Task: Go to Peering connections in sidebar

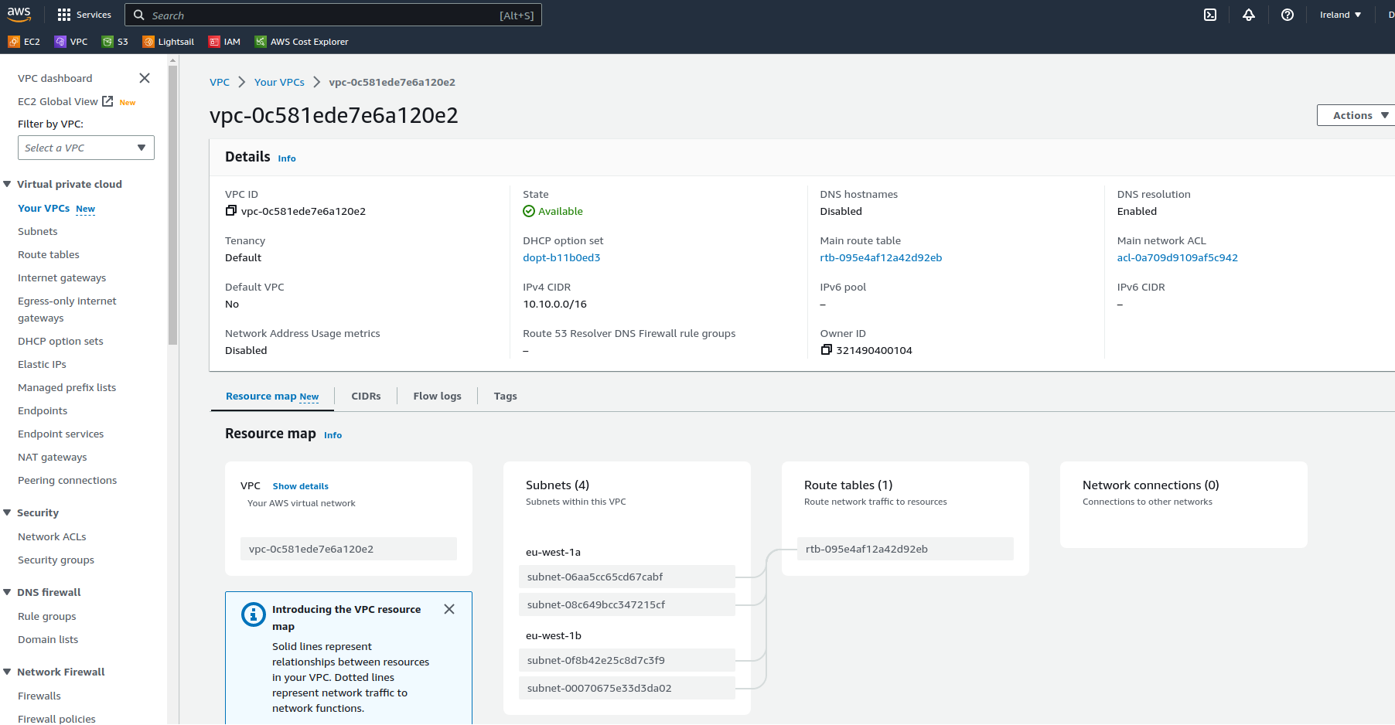Action: 67,480
